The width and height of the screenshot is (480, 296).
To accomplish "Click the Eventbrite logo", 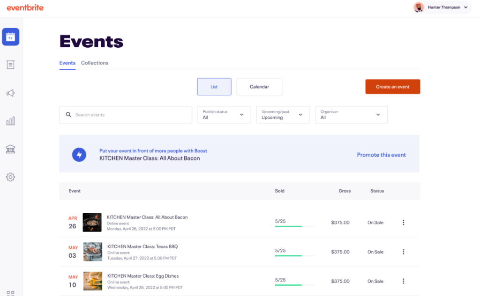I will 25,7.
